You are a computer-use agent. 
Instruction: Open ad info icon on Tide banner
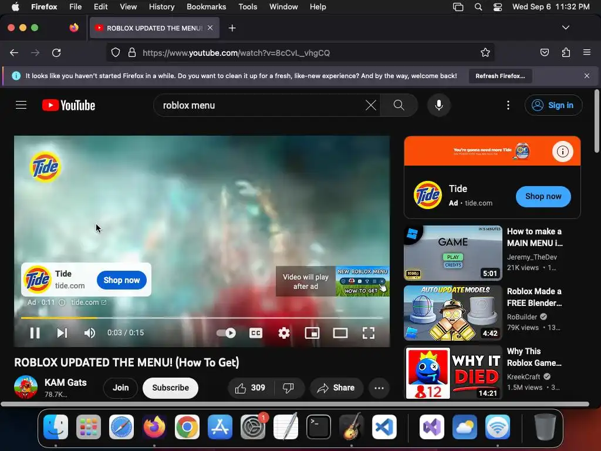click(563, 152)
